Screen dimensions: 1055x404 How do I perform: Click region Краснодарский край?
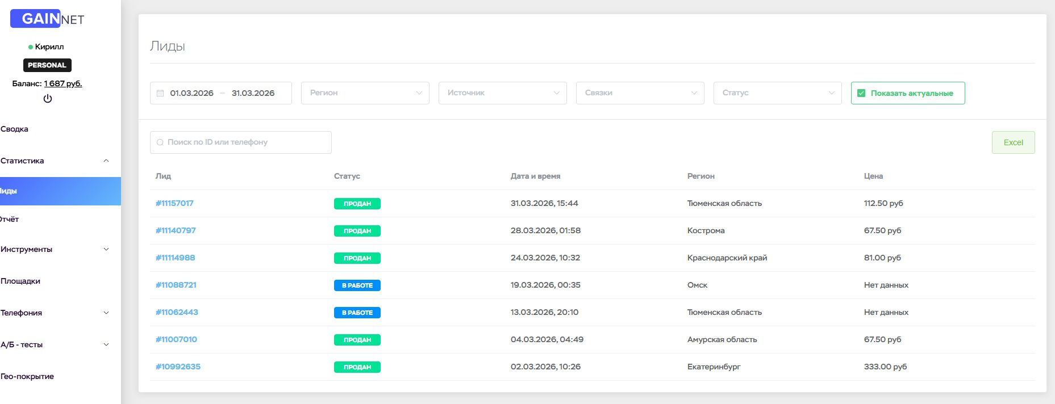coord(727,258)
